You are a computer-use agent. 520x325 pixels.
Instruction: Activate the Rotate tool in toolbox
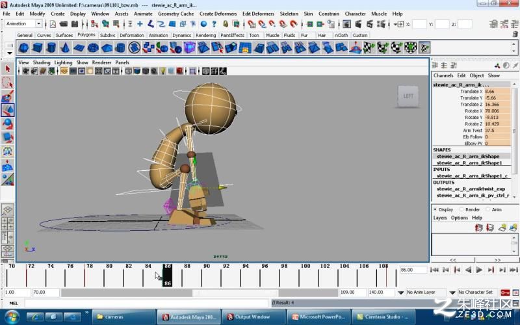point(8,124)
